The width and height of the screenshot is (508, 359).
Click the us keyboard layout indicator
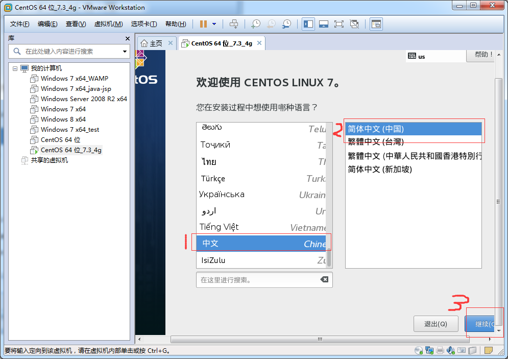(417, 56)
